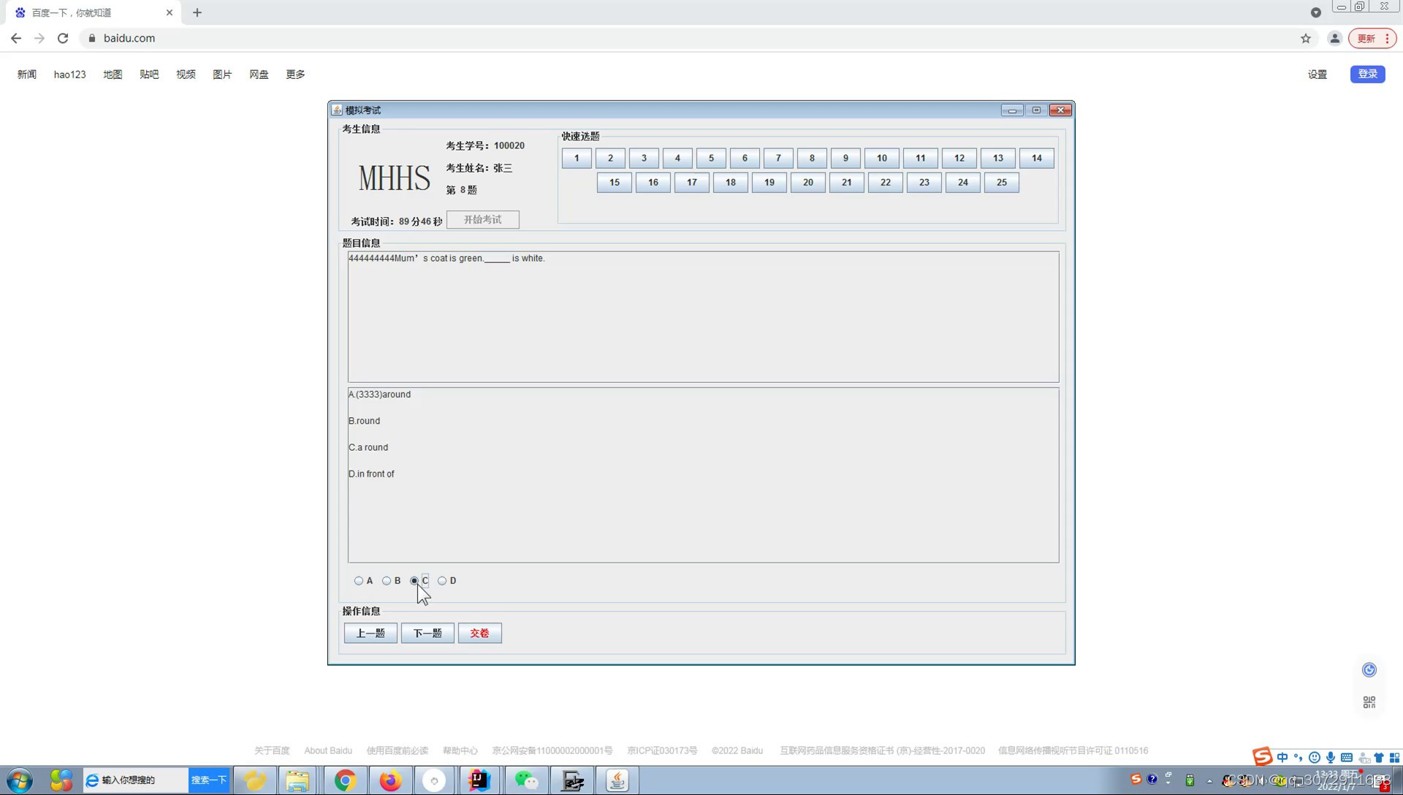1403x795 pixels.
Task: Bookmark this page with star icon
Action: [x=1306, y=38]
